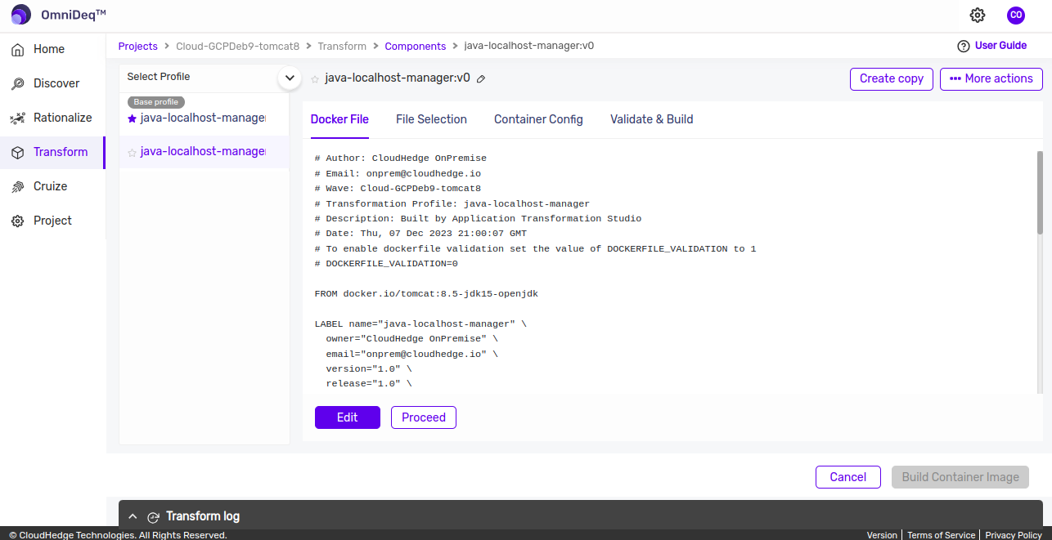Viewport: 1052px width, 540px height.
Task: Toggle star on second java-localhost-manager profile
Action: click(x=133, y=153)
